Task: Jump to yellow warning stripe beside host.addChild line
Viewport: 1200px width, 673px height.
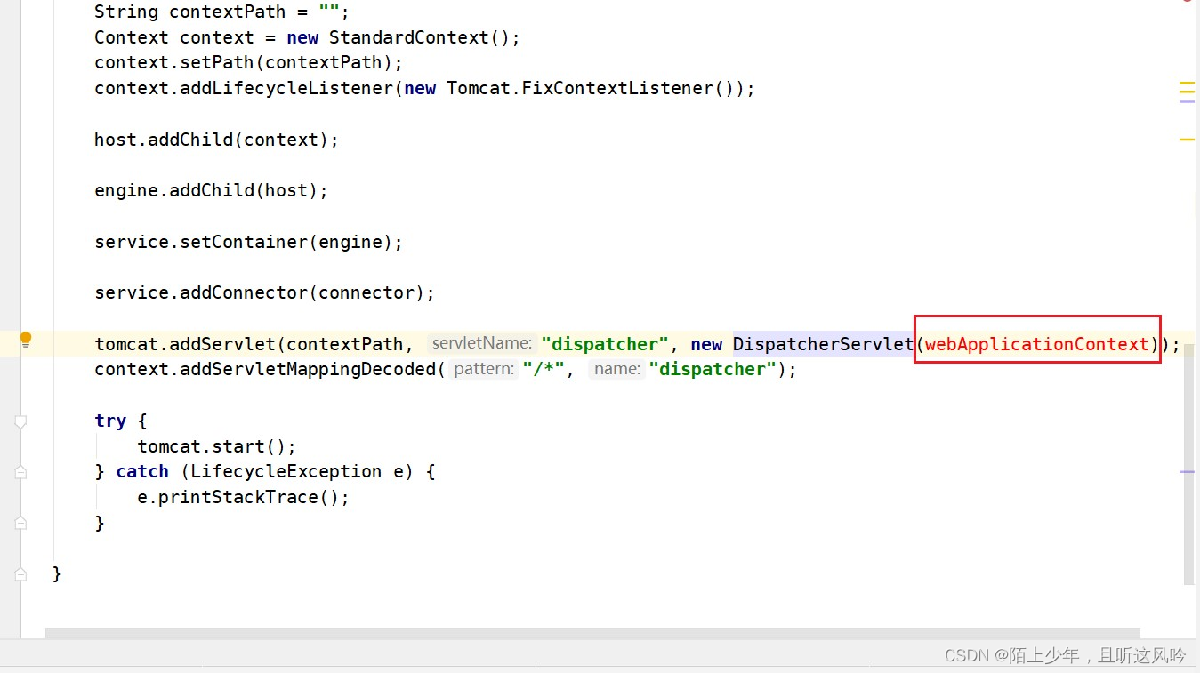Action: coord(1187,140)
